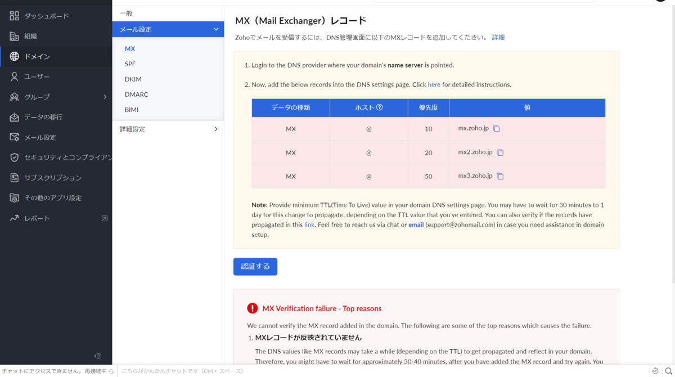Click the グループ people icon
Viewport: 675px width, 377px height.
click(15, 97)
